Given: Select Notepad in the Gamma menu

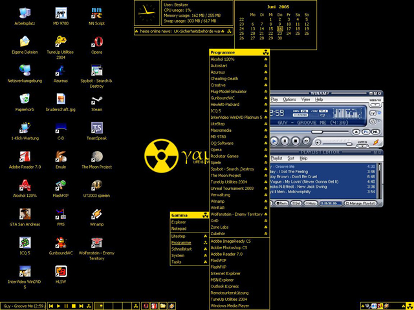Looking at the screenshot, I should (190, 229).
